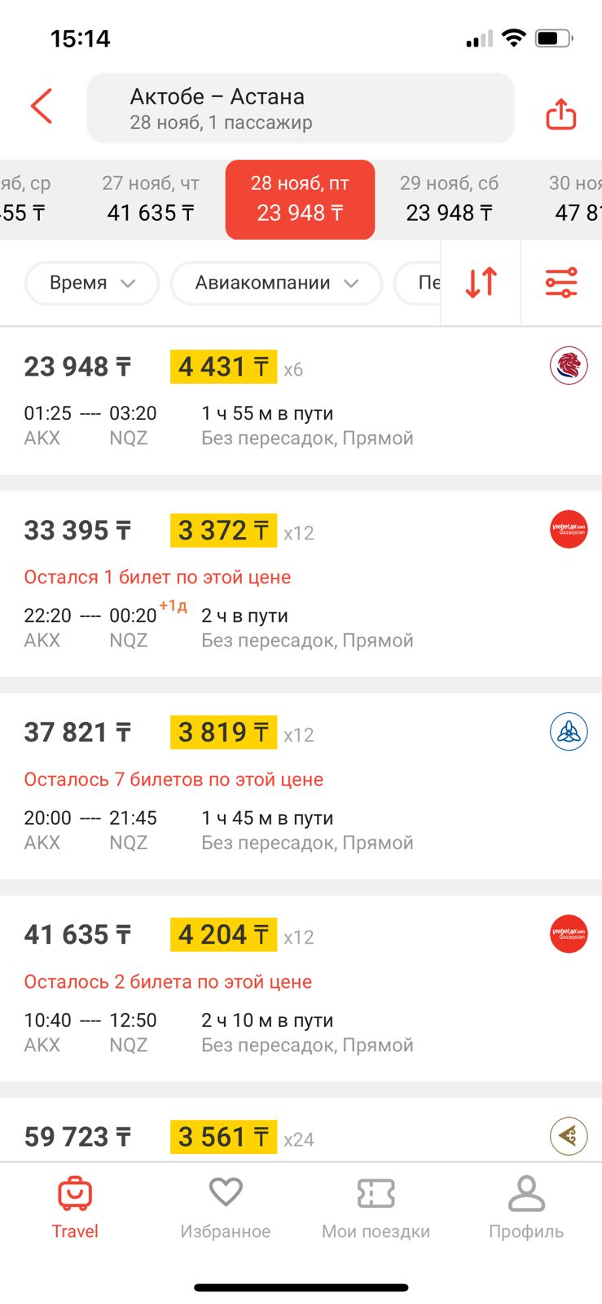Open the partially hidden Пе… filter chip
Screen dimensions: 602x1304
pos(420,283)
